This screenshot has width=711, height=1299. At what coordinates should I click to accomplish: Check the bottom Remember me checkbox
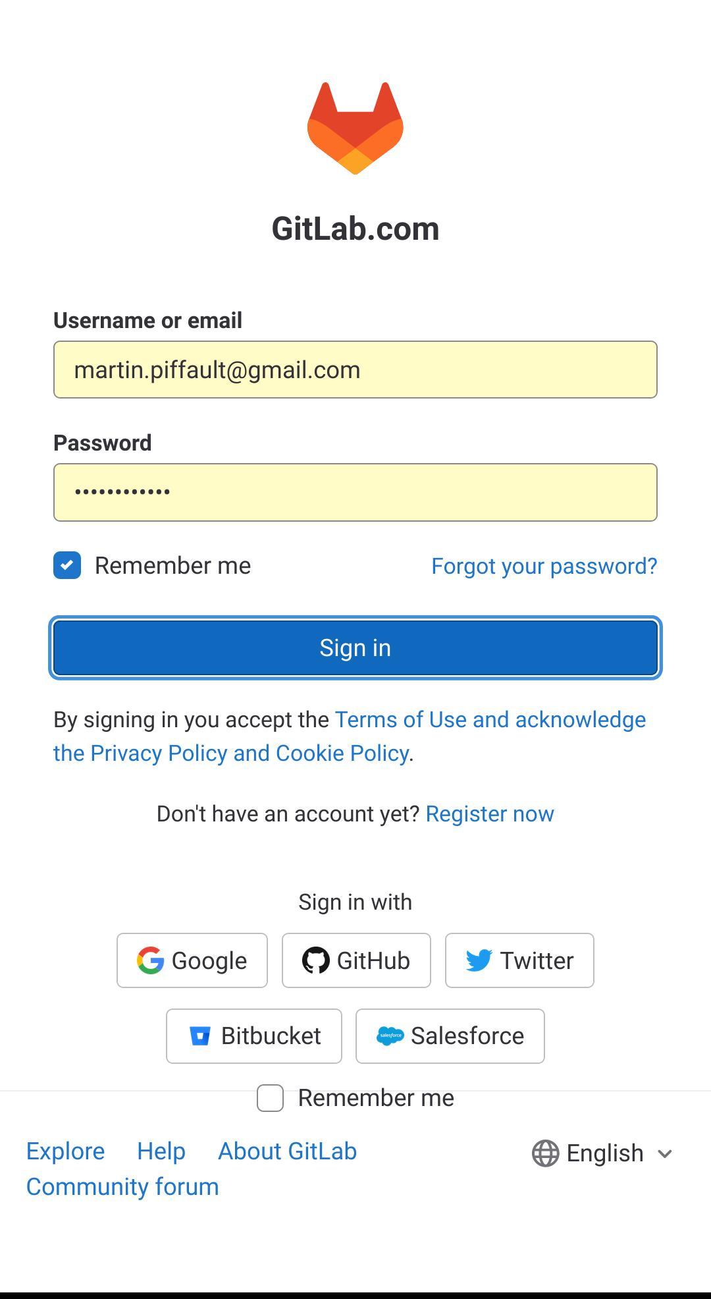(269, 1097)
